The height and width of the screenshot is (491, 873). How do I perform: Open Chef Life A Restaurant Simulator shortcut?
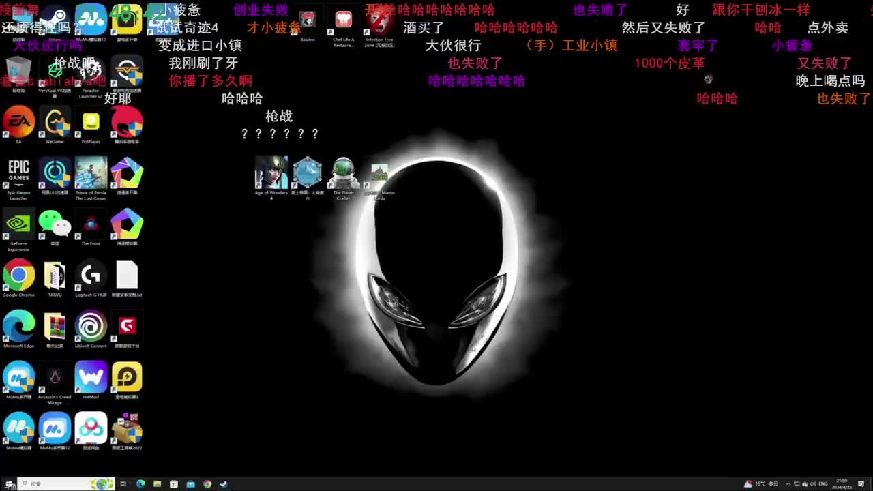point(343,27)
